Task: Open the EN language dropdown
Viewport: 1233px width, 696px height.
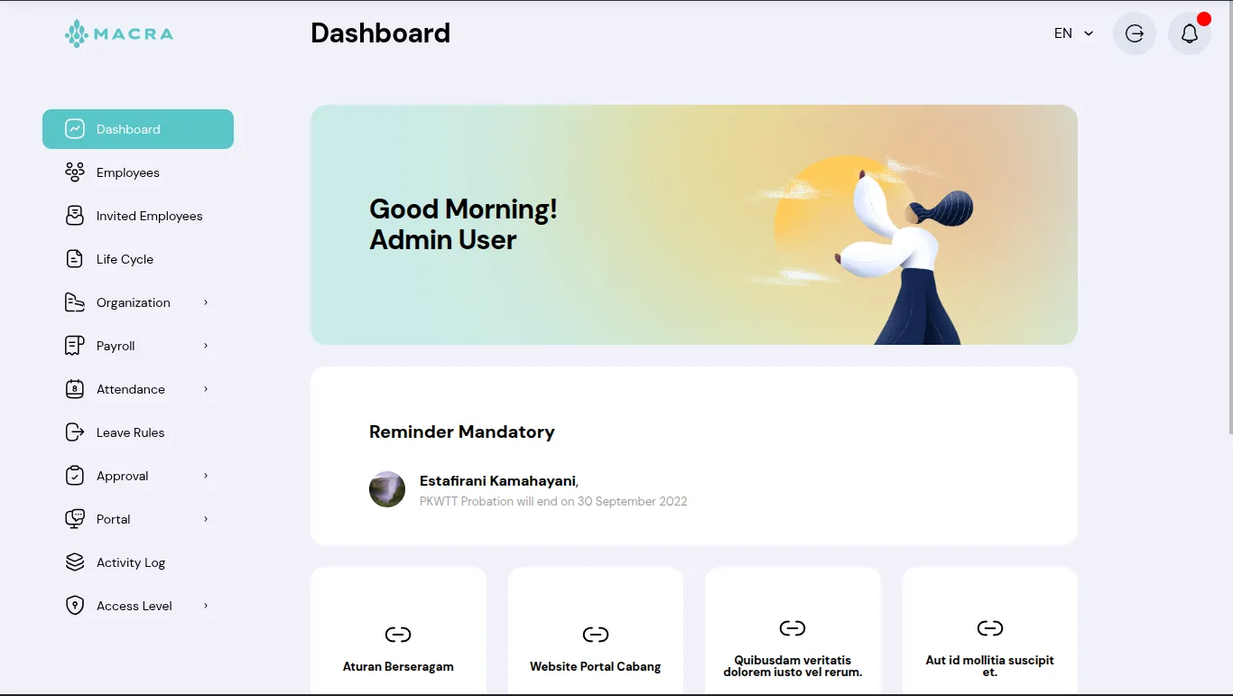Action: [x=1073, y=33]
